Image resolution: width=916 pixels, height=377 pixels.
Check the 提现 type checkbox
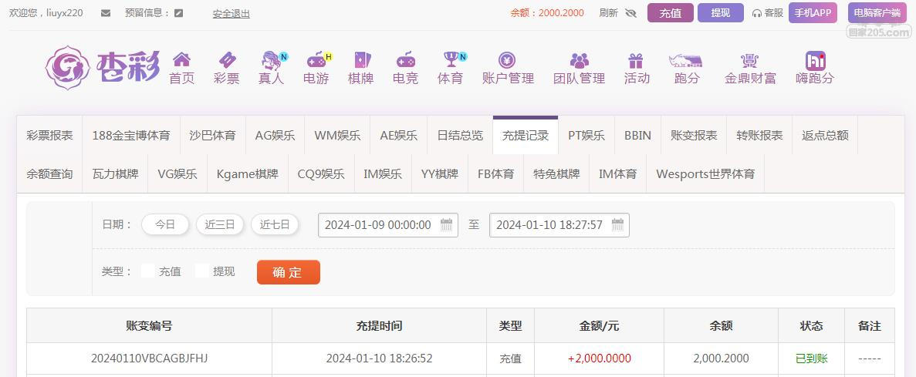click(202, 271)
